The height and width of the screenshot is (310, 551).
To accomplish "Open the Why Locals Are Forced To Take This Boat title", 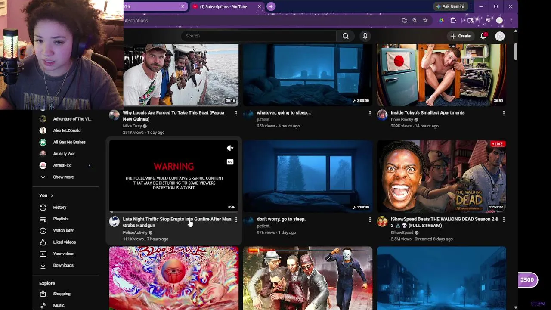I will 173,116.
